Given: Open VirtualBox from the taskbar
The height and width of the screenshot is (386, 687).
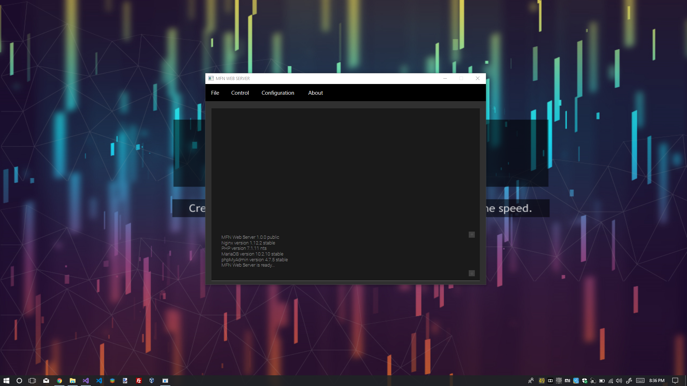Looking at the screenshot, I should [152, 381].
